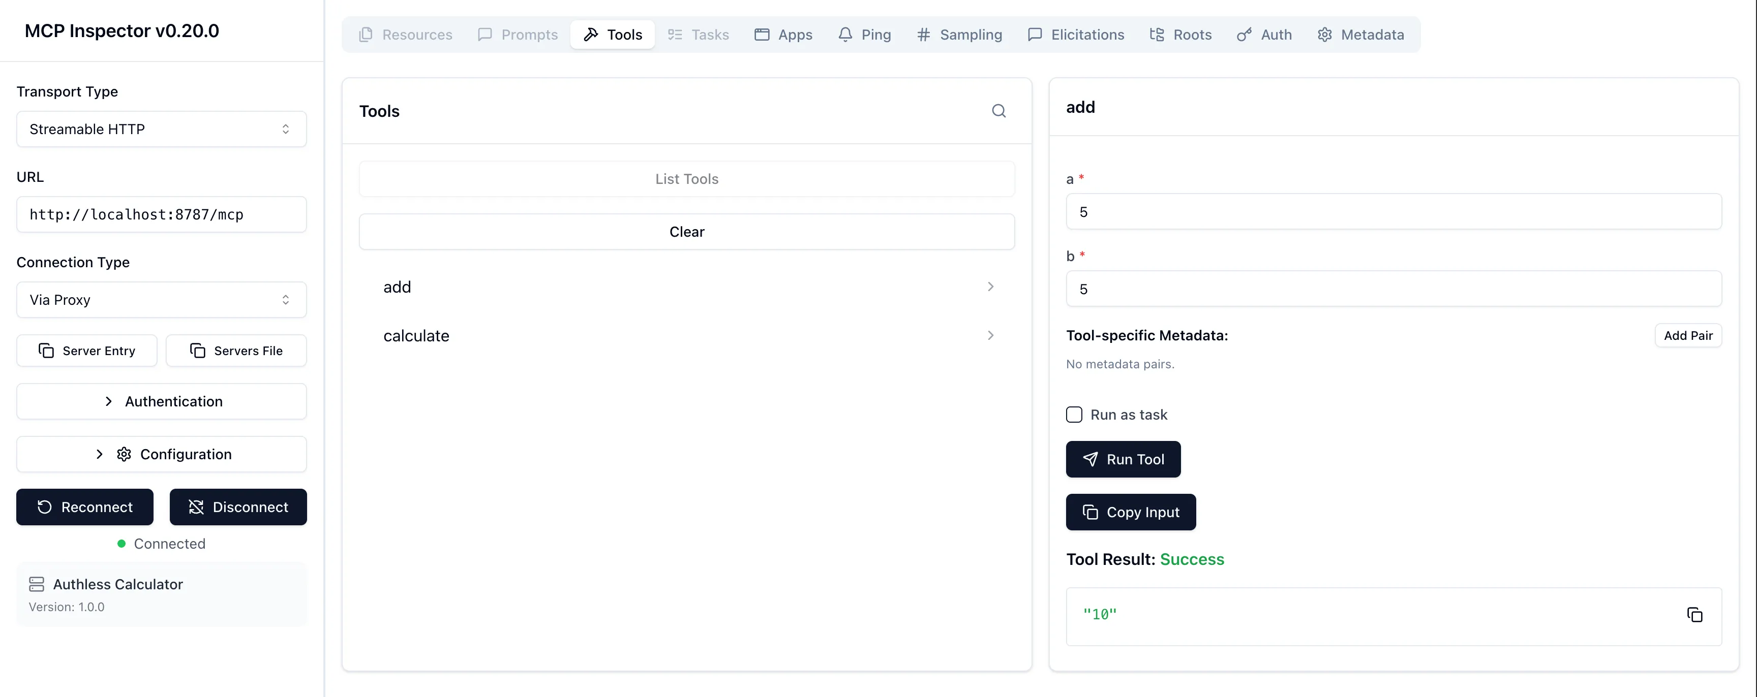The image size is (1757, 697).
Task: Click the "10" result text
Action: 1100,614
